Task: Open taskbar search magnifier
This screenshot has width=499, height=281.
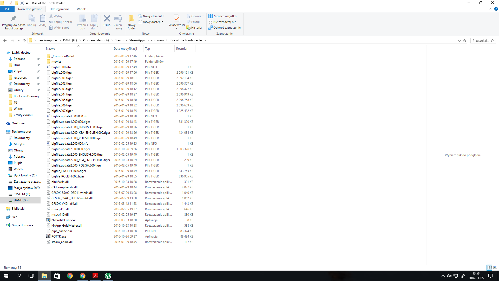Action: (19, 276)
